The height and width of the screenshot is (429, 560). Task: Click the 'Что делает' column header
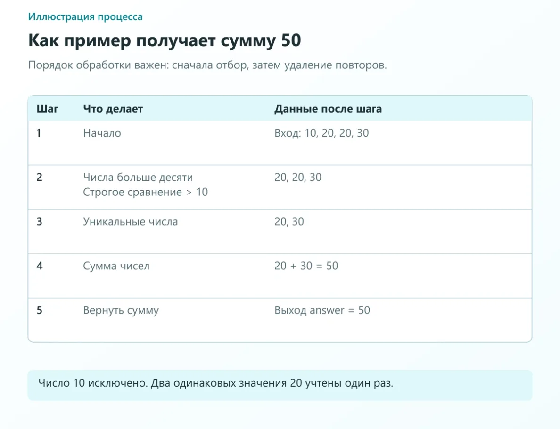[113, 109]
